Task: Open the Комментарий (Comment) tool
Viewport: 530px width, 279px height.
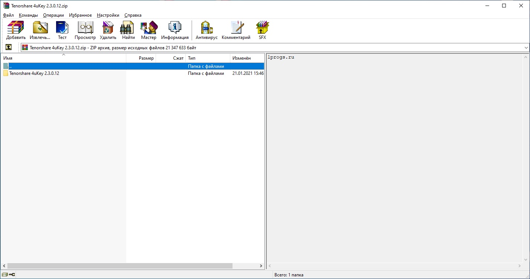Action: [x=236, y=30]
